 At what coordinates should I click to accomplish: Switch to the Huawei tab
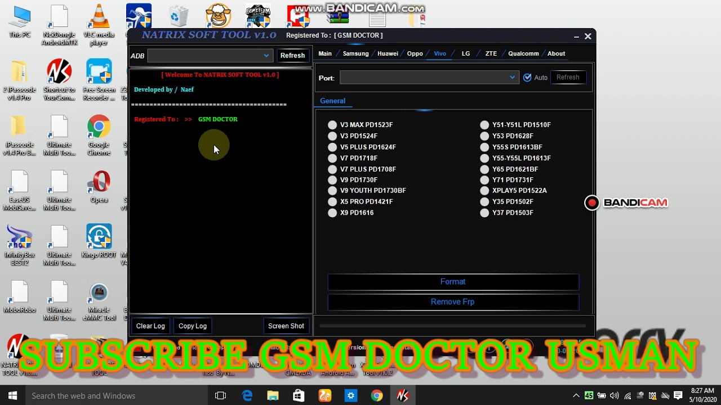[x=388, y=53]
